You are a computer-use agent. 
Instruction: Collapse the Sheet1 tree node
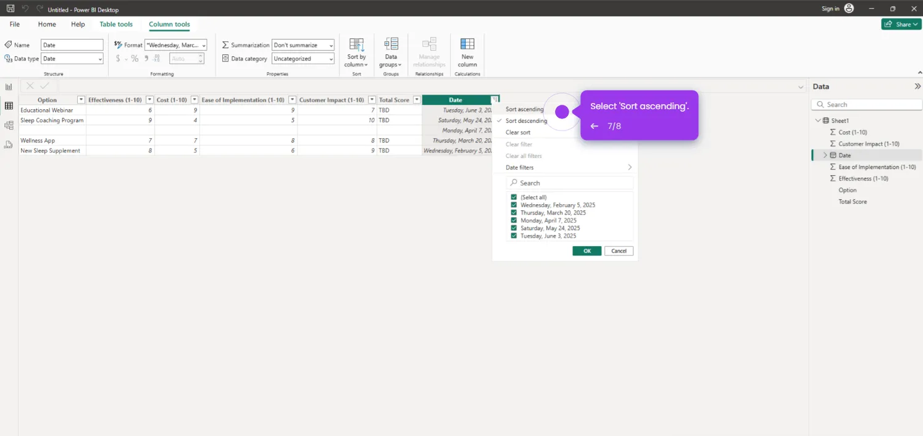(818, 121)
